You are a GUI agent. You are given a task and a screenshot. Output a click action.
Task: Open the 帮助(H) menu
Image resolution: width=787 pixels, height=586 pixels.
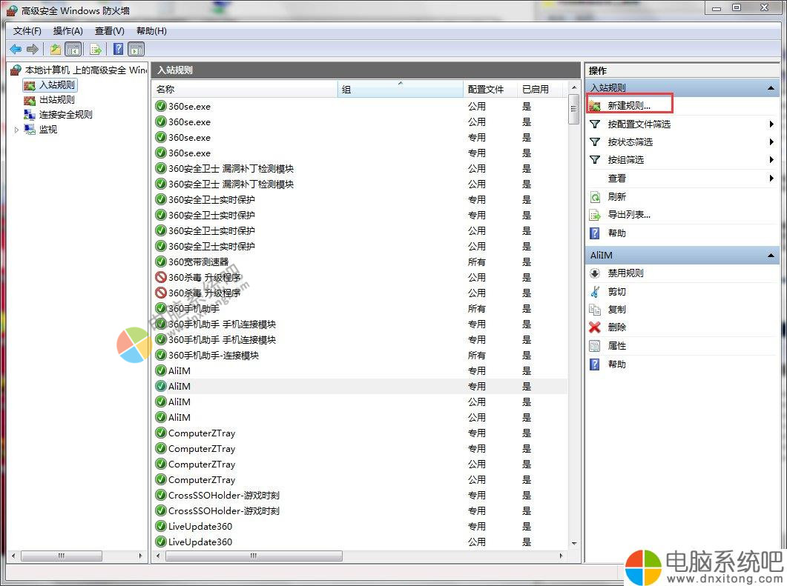tap(151, 31)
